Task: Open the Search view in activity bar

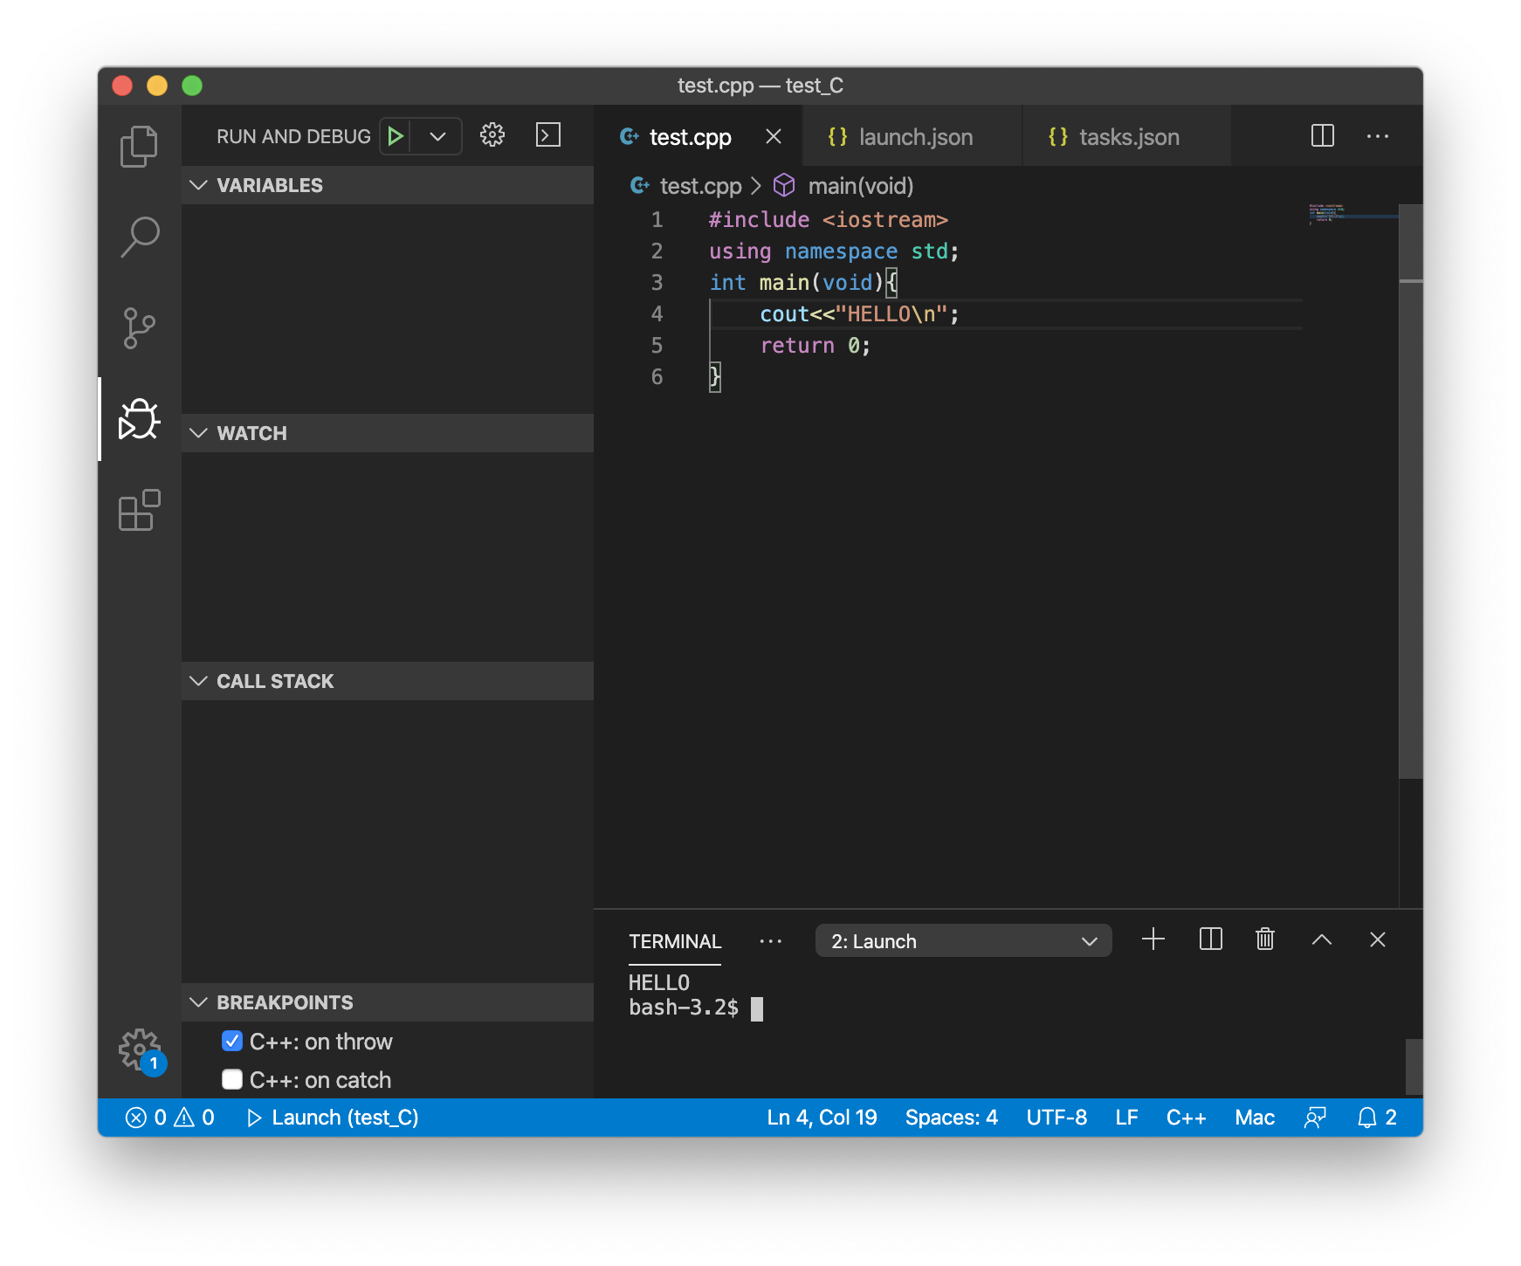Action: [x=139, y=237]
